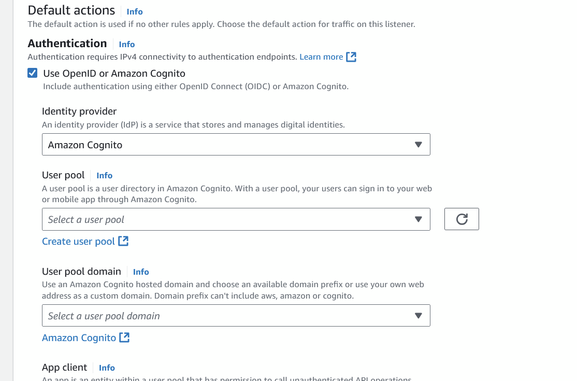The width and height of the screenshot is (577, 381).
Task: Click Info link beside User pool domain
Action: pos(141,272)
